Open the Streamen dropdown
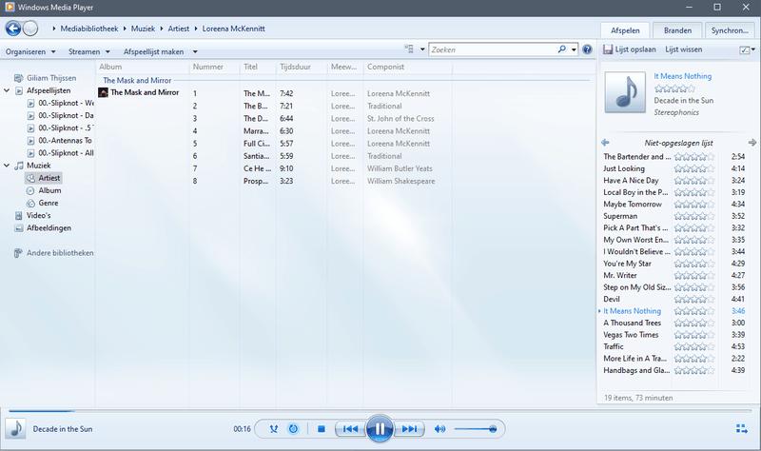This screenshot has height=451, width=761. pyautogui.click(x=89, y=51)
